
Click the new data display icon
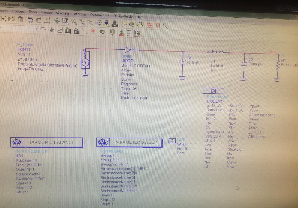pos(138,33)
